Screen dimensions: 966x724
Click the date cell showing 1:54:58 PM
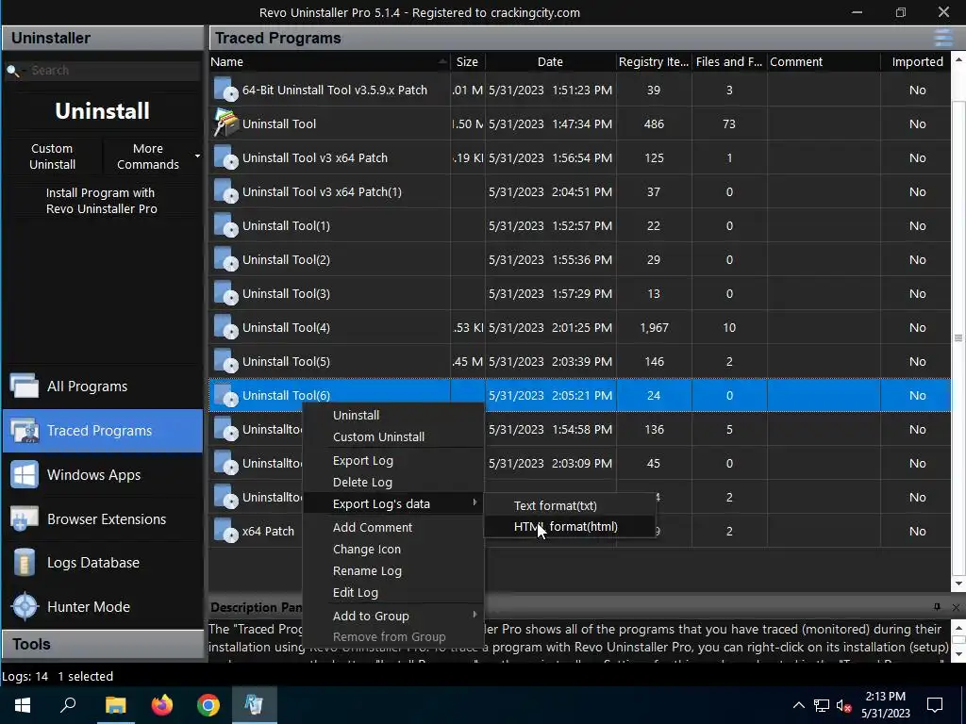550,429
